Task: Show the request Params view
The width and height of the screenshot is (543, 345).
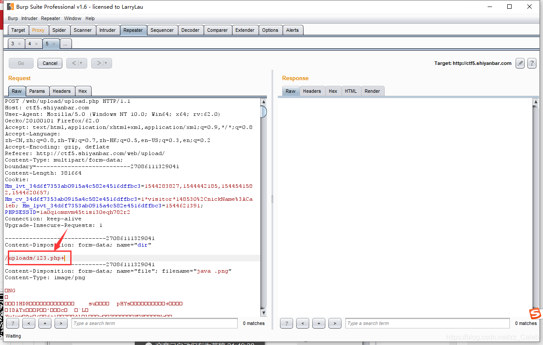Action: click(37, 91)
